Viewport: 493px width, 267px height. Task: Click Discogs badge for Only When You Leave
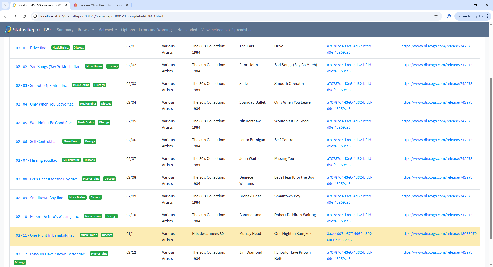(x=106, y=104)
